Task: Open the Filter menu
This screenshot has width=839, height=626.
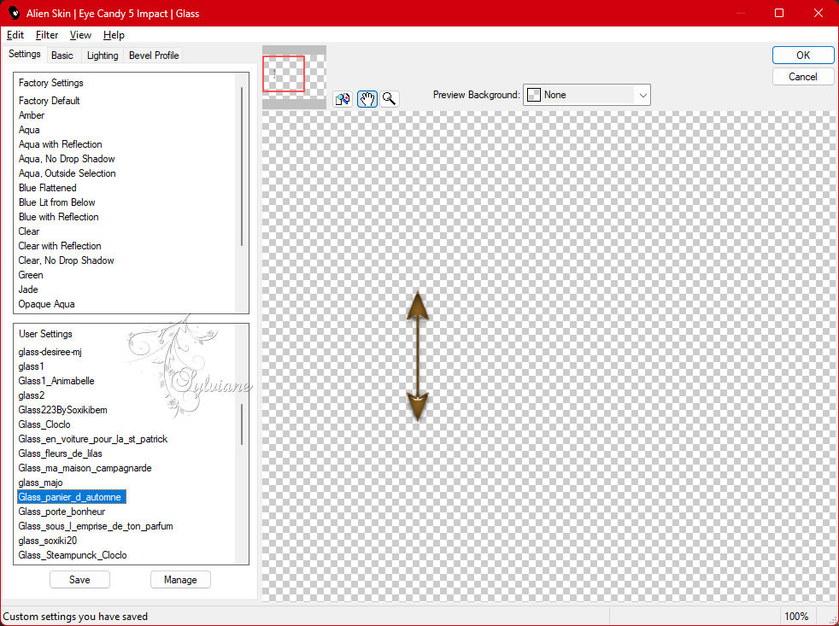Action: tap(47, 35)
